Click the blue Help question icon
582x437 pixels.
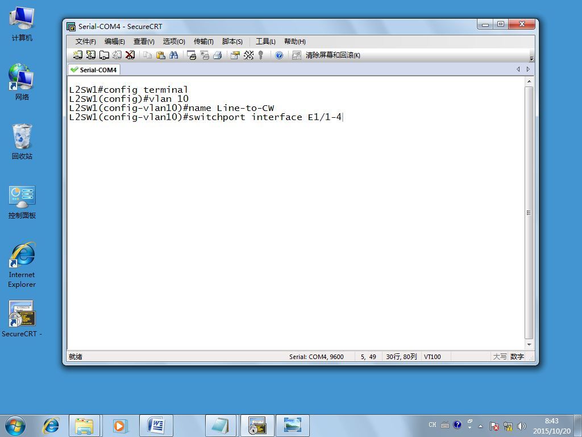pyautogui.click(x=279, y=55)
